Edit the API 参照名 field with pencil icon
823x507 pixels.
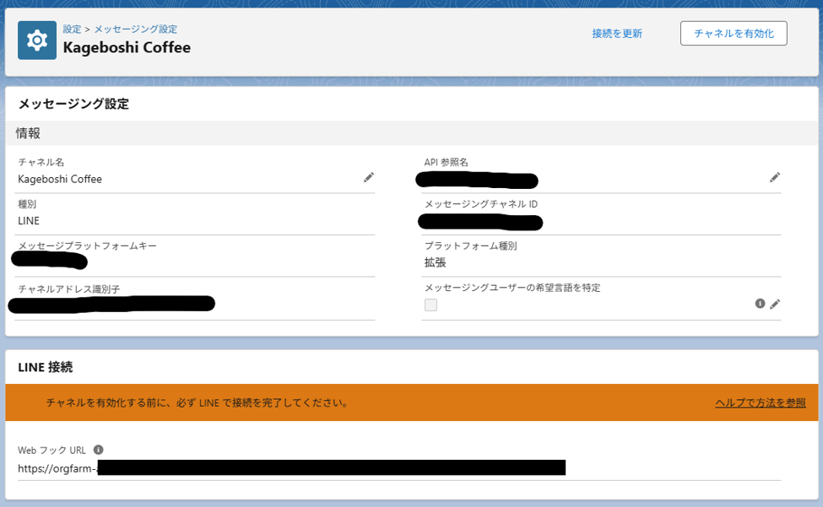[775, 178]
